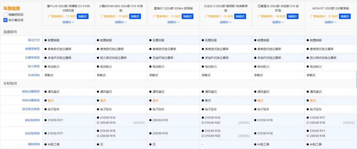Click the 前悬架类型 row label
Viewport: 357px width, 149px height.
coord(32,49)
